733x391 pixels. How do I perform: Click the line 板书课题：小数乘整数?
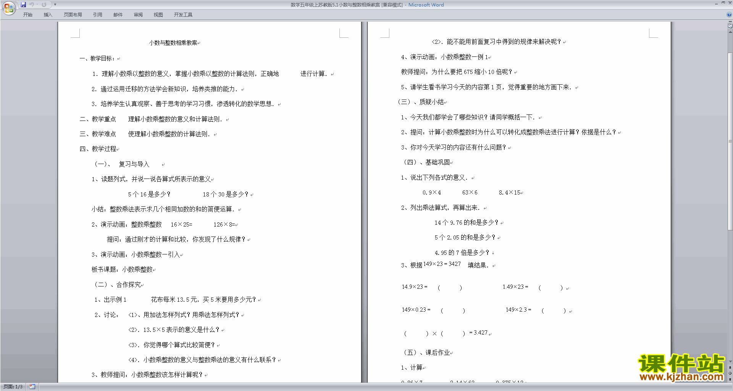(122, 269)
